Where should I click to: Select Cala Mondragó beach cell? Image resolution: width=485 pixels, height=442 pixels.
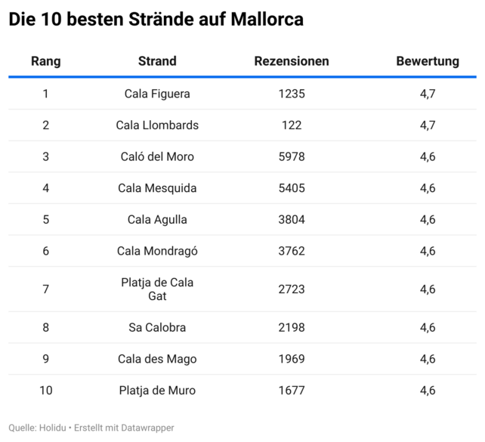[x=157, y=251]
